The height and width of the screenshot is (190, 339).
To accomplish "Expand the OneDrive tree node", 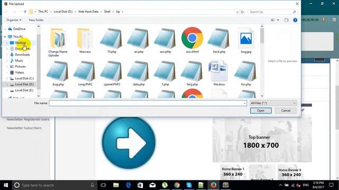I will click(x=5, y=29).
